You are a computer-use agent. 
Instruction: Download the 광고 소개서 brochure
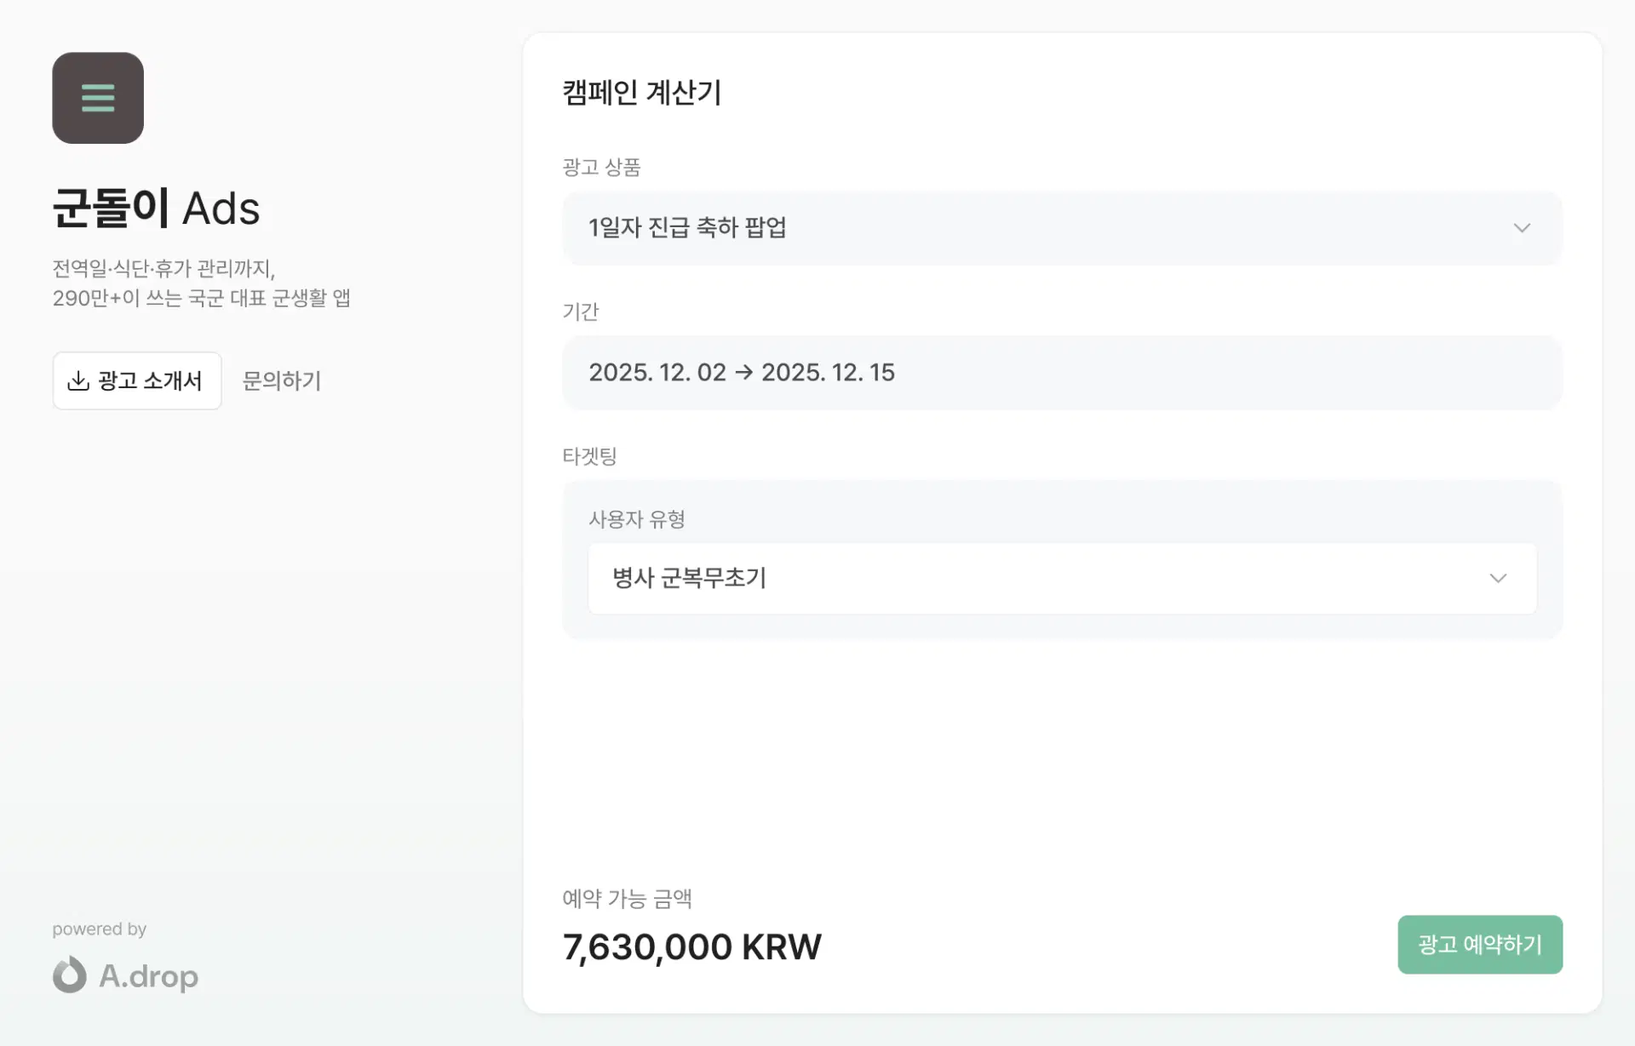pos(137,380)
